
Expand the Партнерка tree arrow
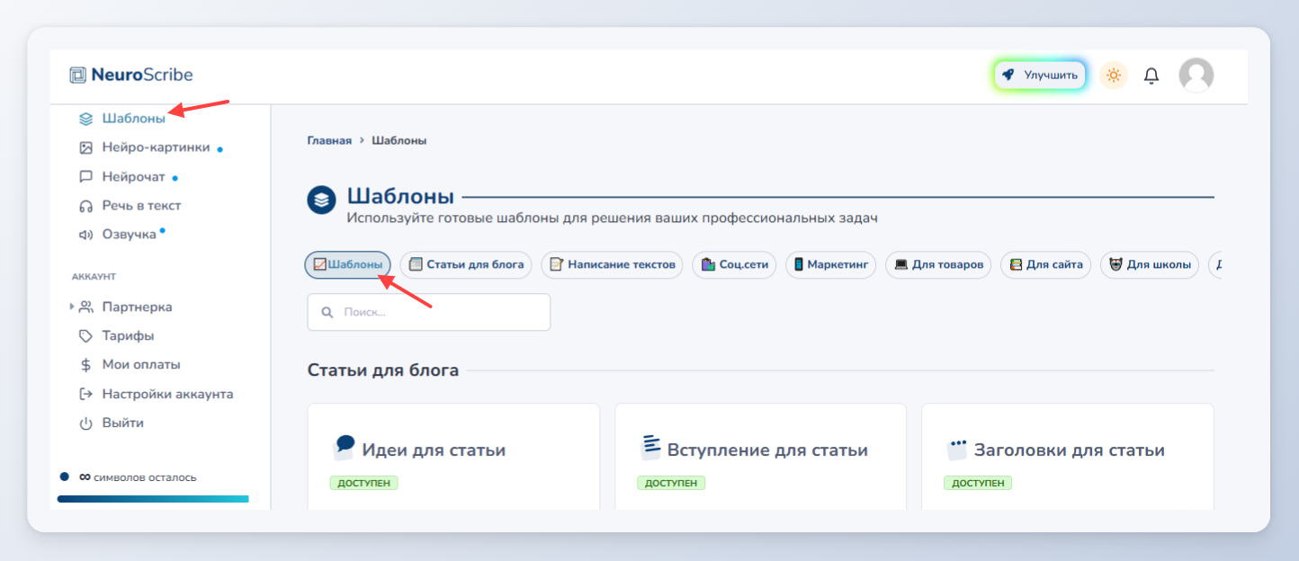[x=72, y=307]
